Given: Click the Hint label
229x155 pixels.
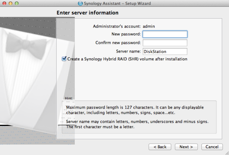Looking at the screenshot, I should click(x=69, y=99).
